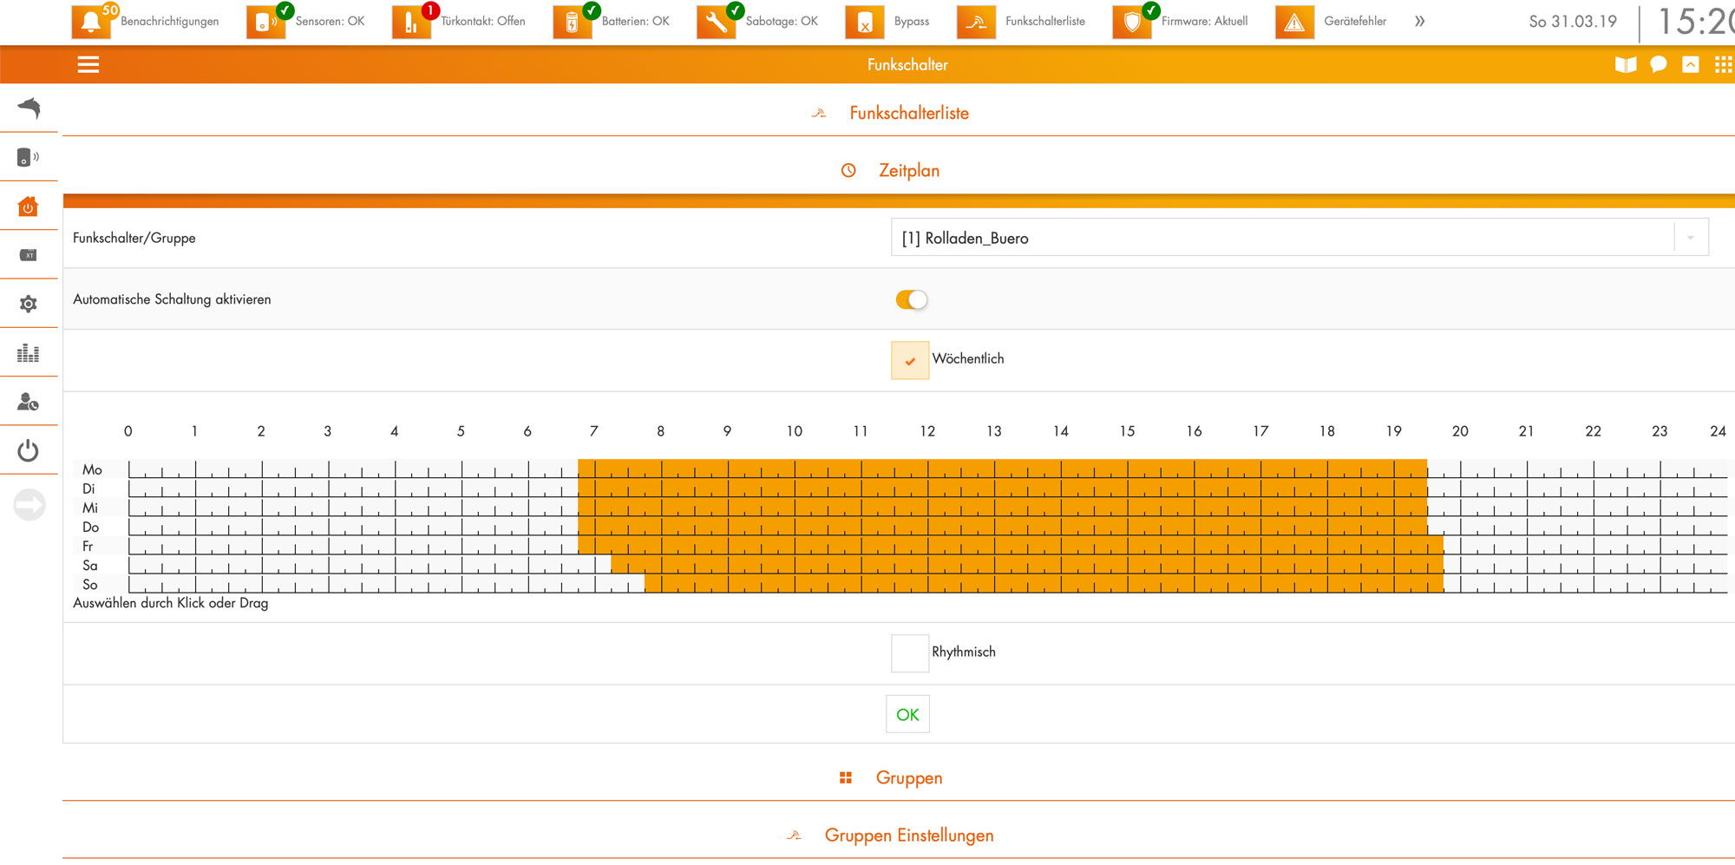The image size is (1735, 865).
Task: Open the Funkschalterliste section header
Action: tap(907, 114)
